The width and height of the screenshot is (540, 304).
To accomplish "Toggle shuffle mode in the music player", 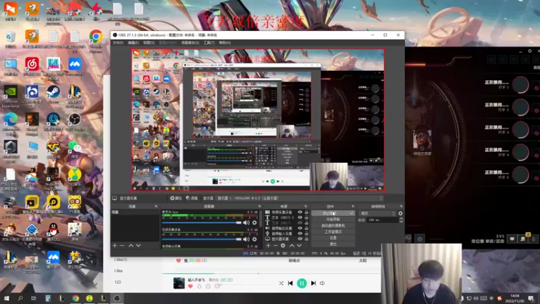I will [281, 283].
